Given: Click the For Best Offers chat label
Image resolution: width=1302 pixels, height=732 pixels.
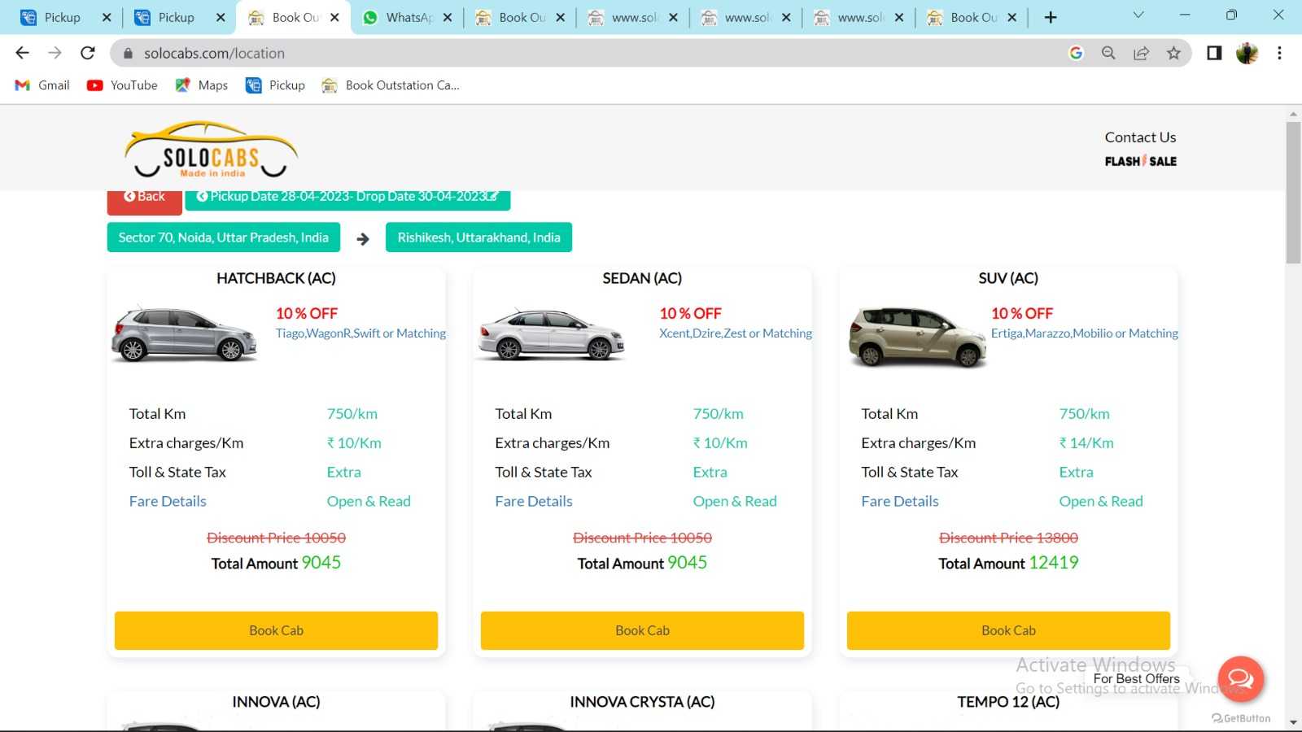Looking at the screenshot, I should point(1137,678).
